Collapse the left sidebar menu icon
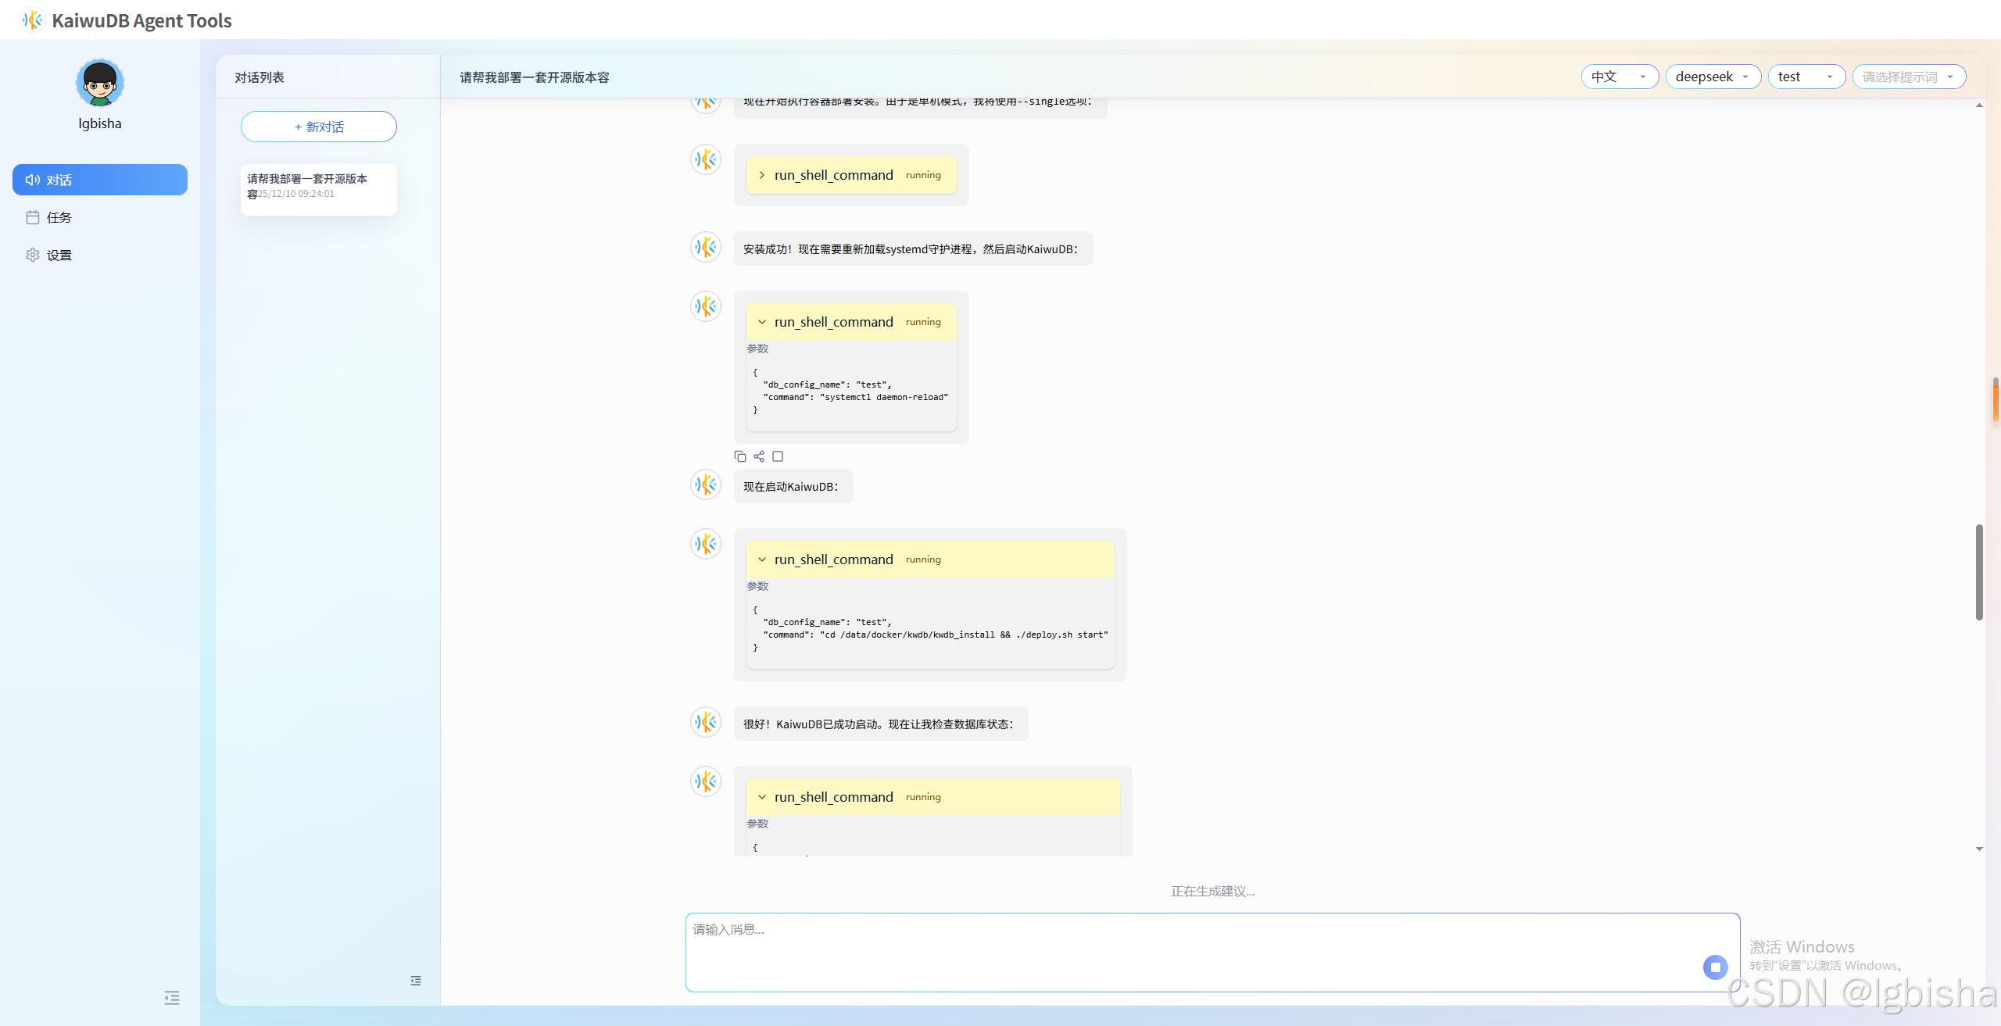 click(x=172, y=998)
